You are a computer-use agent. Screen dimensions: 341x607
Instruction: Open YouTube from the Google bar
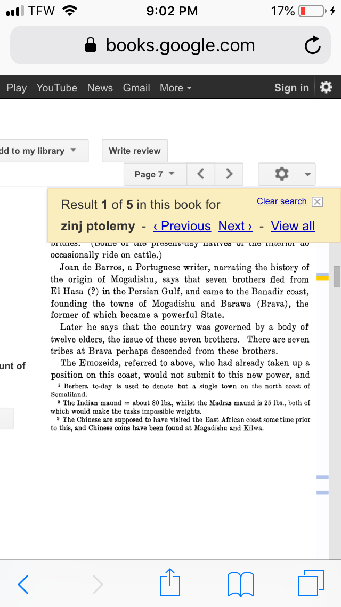pos(56,88)
